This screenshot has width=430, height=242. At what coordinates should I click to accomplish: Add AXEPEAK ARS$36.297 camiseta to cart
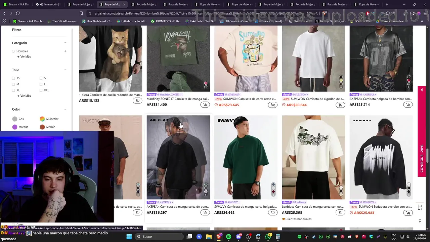205,212
